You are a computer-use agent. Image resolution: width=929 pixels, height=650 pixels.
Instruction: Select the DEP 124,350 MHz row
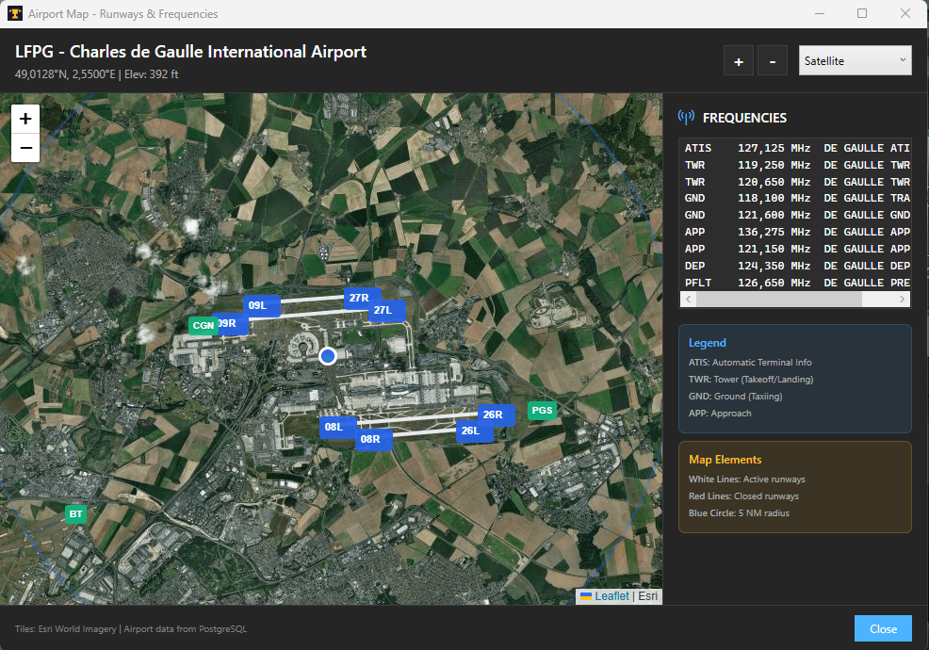point(796,266)
